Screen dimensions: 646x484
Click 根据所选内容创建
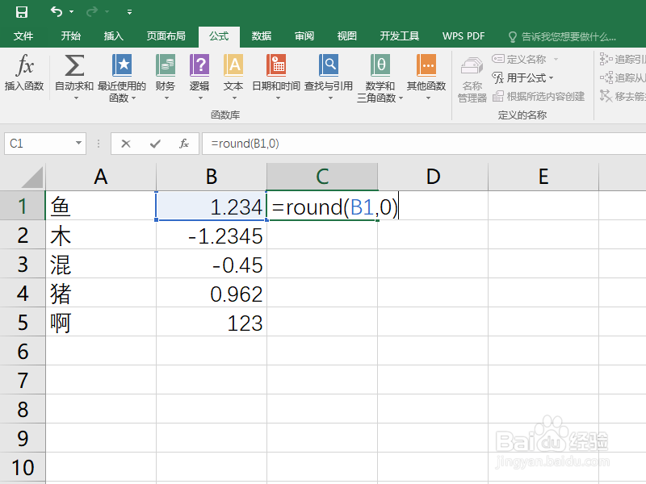pos(539,96)
